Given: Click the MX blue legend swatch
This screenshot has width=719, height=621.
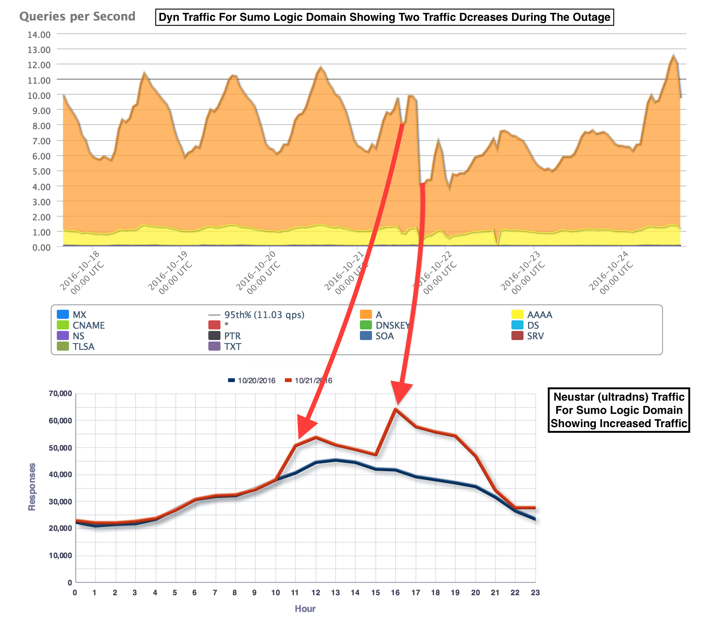Looking at the screenshot, I should tap(63, 314).
